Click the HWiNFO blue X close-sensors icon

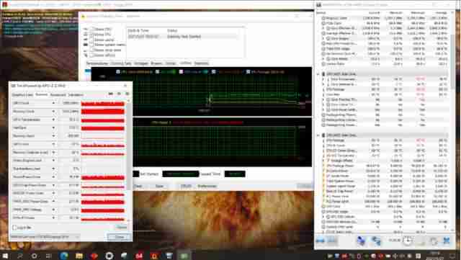tap(447, 241)
